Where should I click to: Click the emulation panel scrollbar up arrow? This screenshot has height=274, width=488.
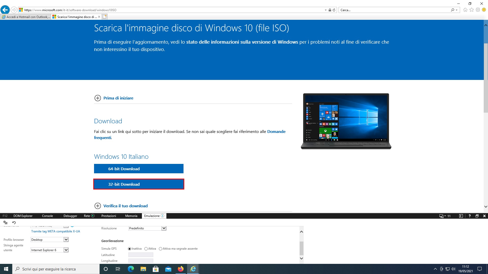301,232
